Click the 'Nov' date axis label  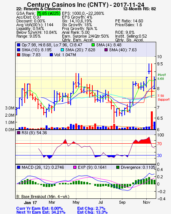pyautogui.click(x=146, y=202)
